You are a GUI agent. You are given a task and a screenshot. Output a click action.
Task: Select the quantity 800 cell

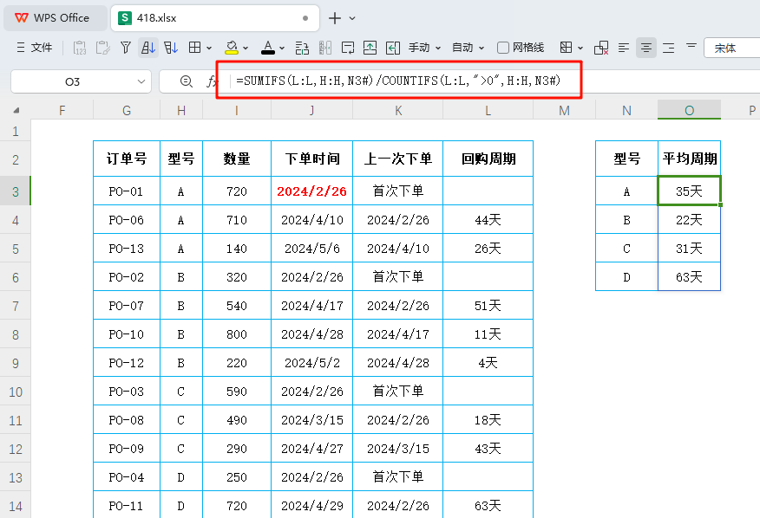click(x=237, y=334)
